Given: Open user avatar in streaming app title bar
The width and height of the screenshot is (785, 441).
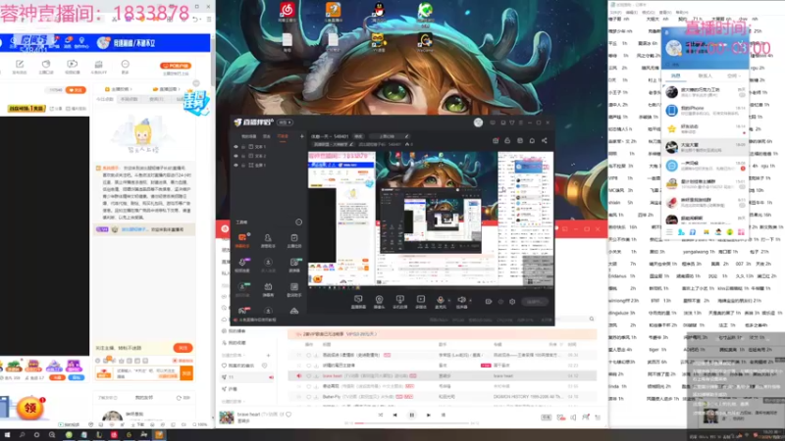Looking at the screenshot, I should pyautogui.click(x=478, y=122).
